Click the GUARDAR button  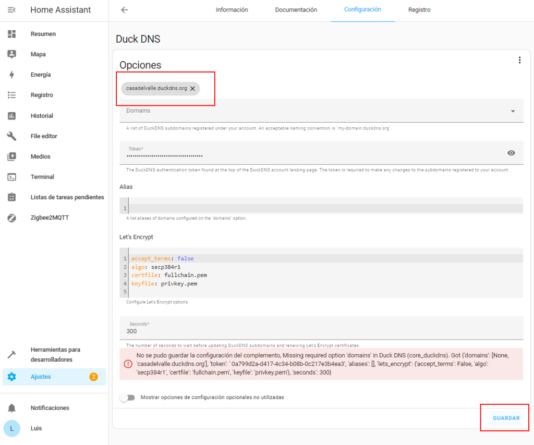(x=506, y=418)
